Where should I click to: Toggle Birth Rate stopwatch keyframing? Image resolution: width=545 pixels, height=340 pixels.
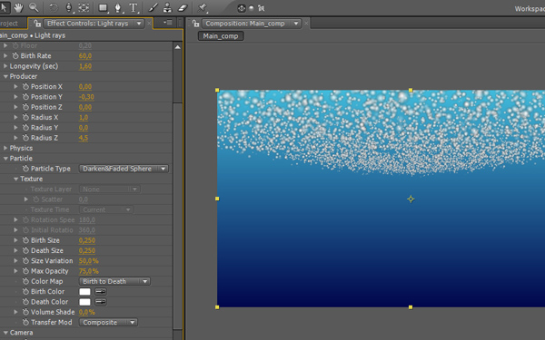click(x=15, y=56)
